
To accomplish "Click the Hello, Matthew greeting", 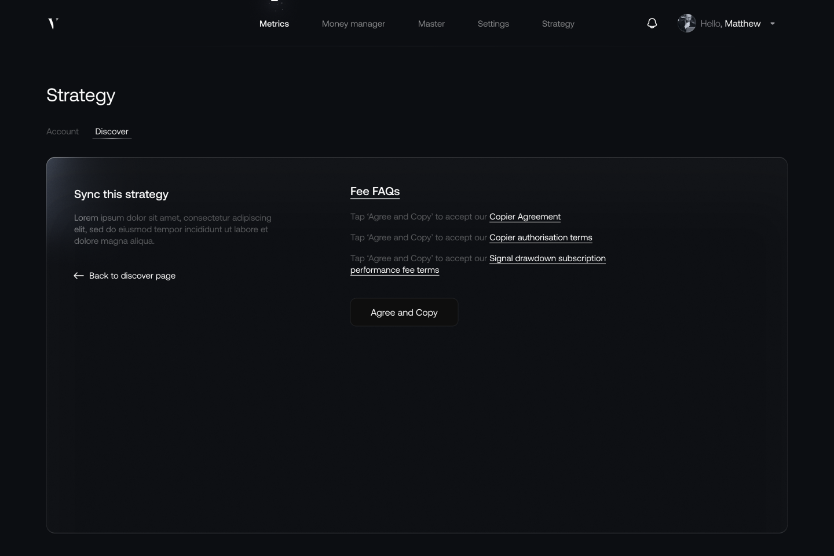I will [x=730, y=24].
